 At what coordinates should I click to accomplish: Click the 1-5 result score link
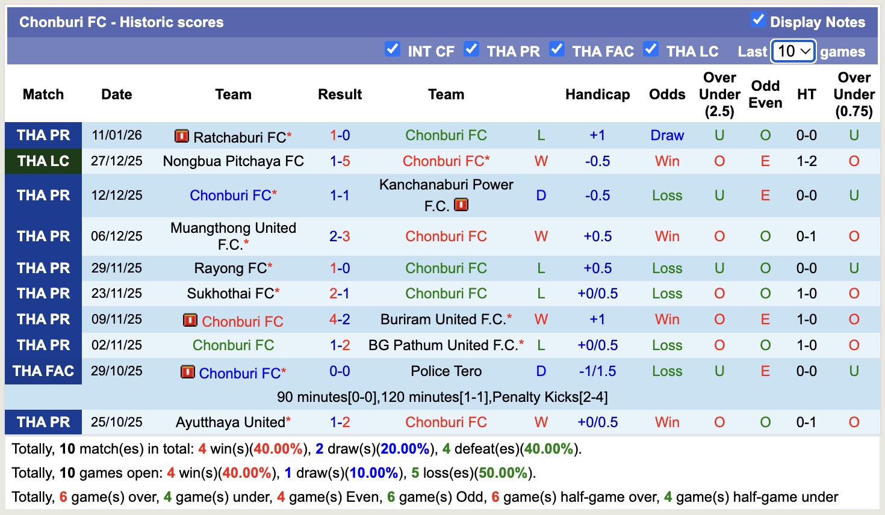[340, 161]
